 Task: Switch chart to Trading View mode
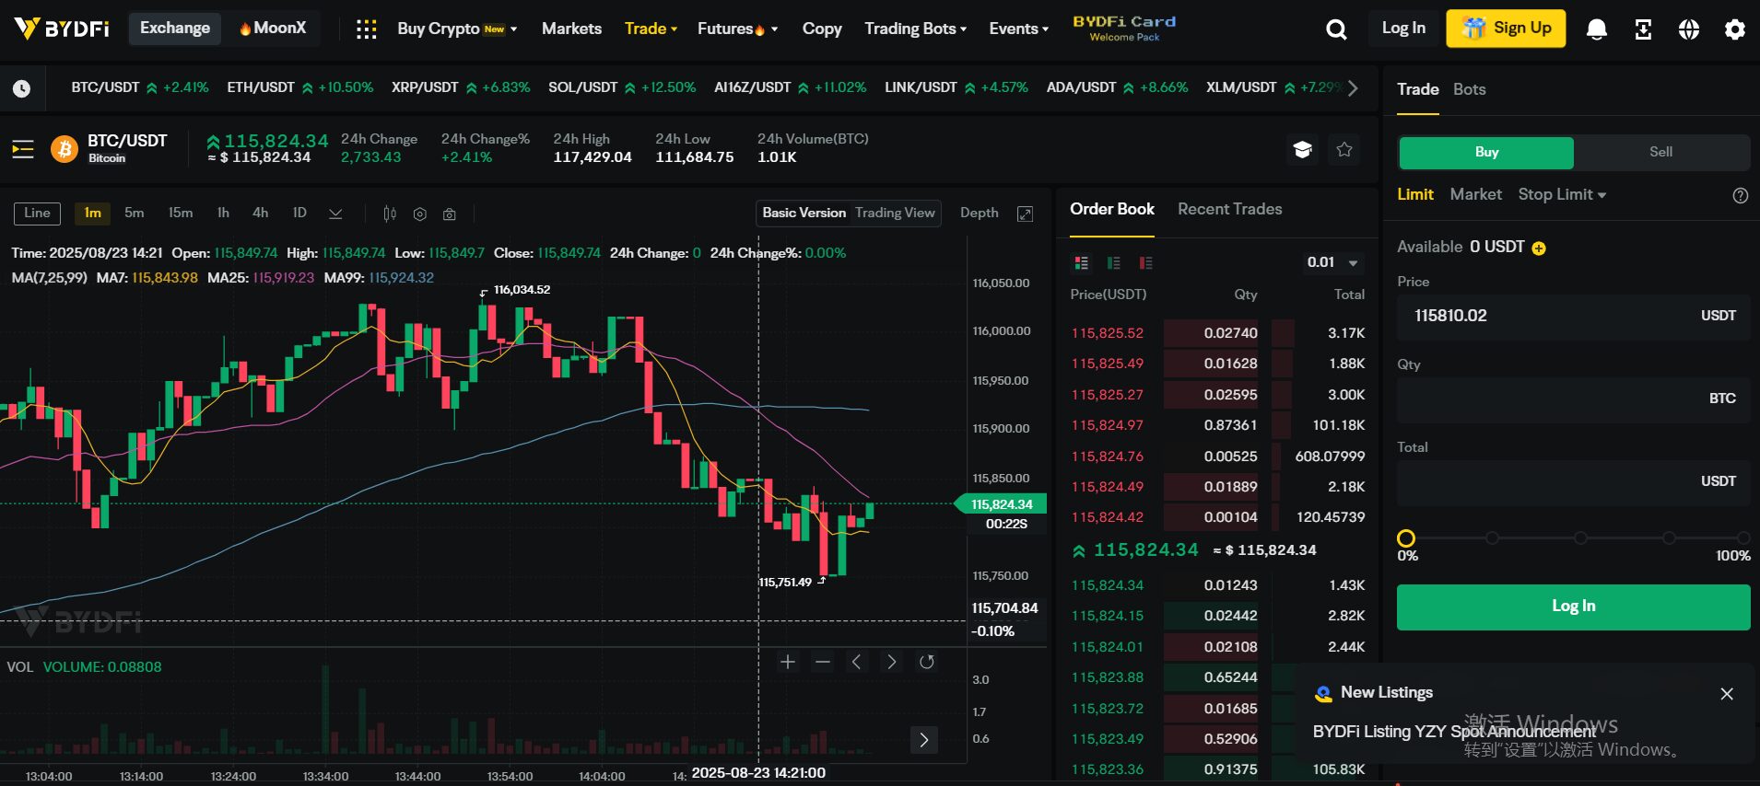[894, 213]
